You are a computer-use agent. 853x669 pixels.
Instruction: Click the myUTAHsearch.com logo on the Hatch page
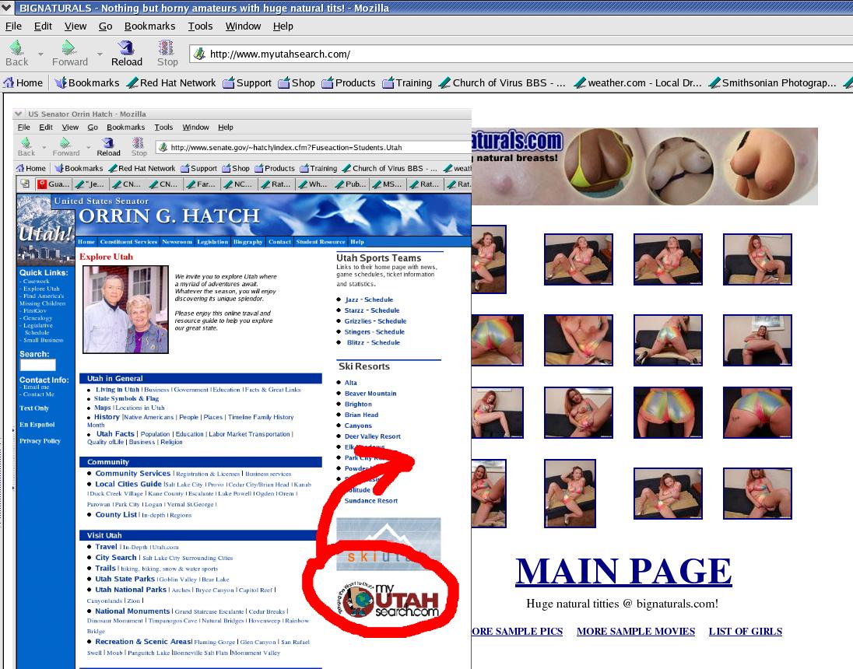click(x=388, y=600)
